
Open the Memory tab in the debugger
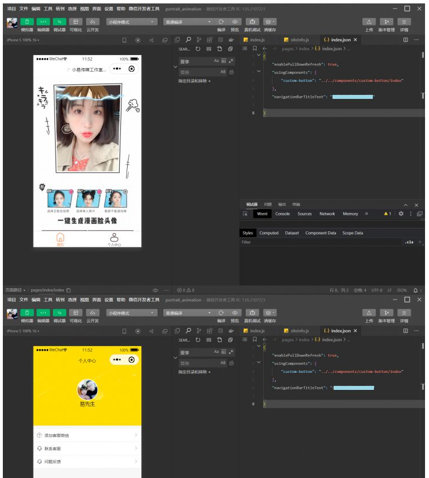click(350, 214)
